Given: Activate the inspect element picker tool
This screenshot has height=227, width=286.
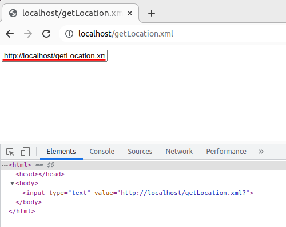Looking at the screenshot, I should [10, 152].
